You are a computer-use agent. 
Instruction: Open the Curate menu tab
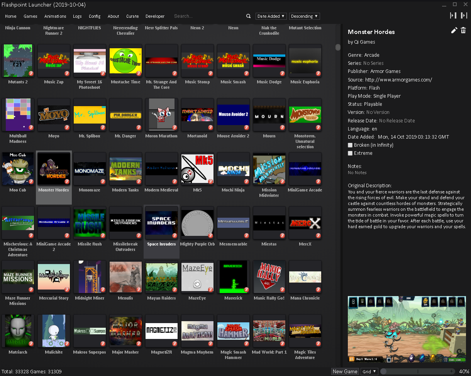[132, 16]
